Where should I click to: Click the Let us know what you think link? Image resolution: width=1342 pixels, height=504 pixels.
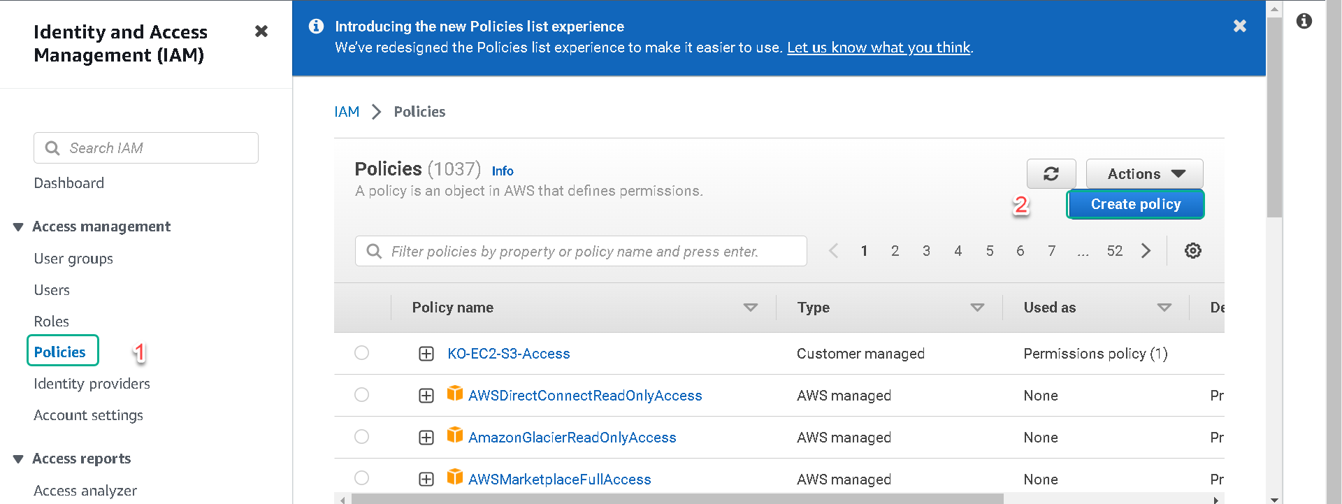(x=879, y=48)
